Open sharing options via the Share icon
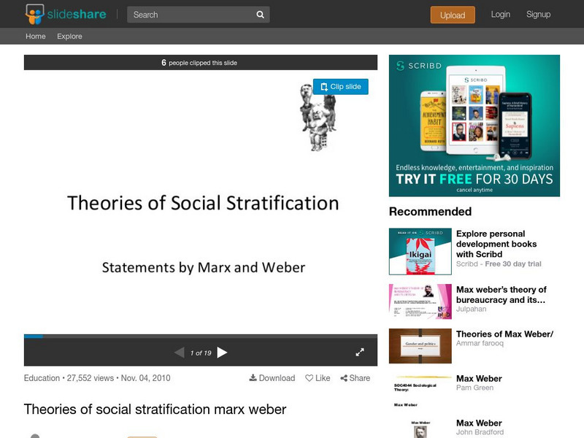This screenshot has width=584, height=438. point(343,378)
